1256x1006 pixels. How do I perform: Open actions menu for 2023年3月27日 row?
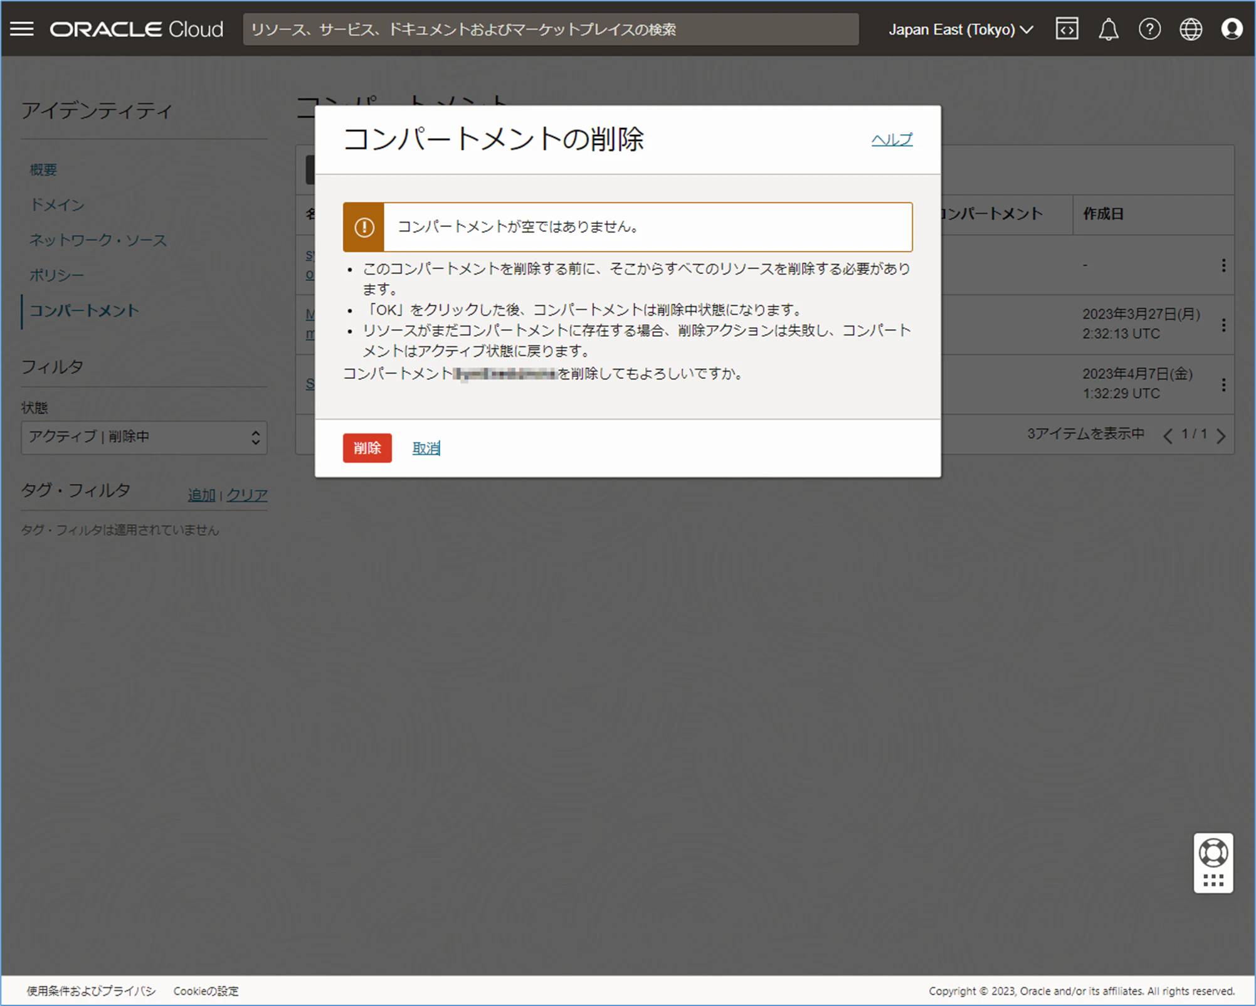pos(1223,325)
